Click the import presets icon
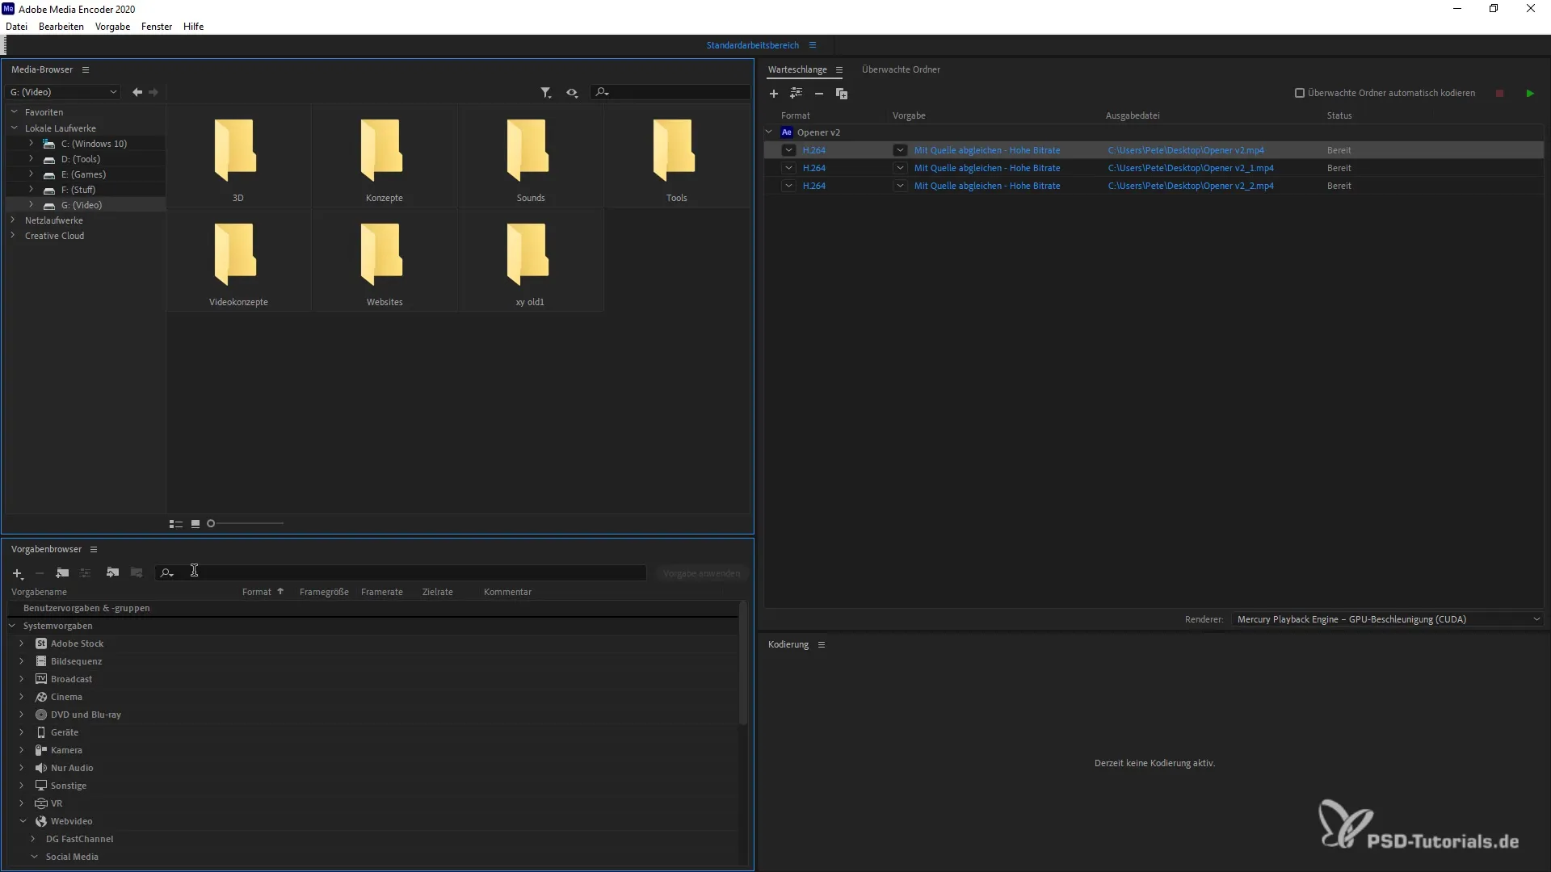 (112, 573)
